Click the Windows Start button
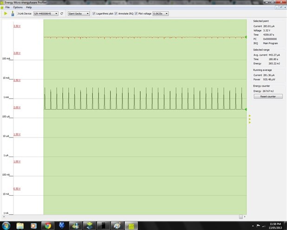This screenshot has height=230, width=287. point(6,225)
